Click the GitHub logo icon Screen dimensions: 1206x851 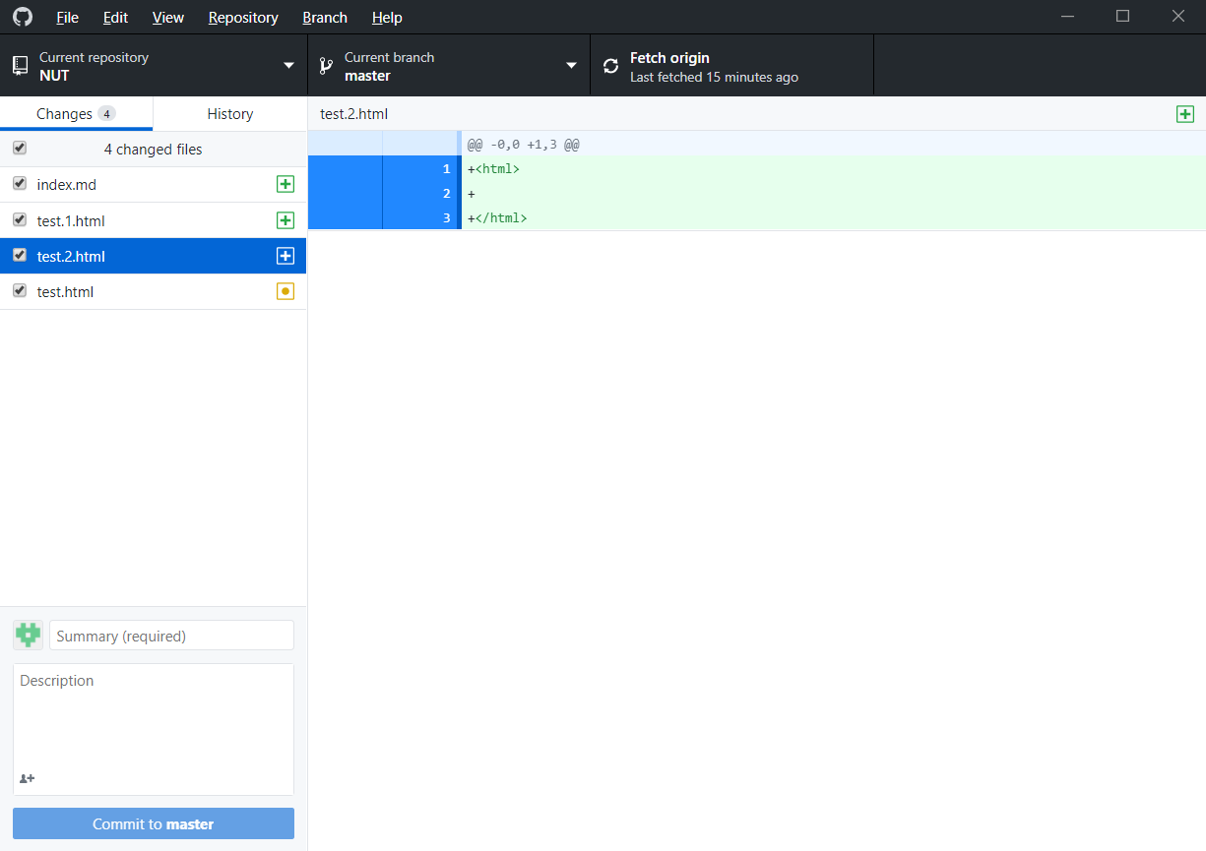click(x=22, y=17)
